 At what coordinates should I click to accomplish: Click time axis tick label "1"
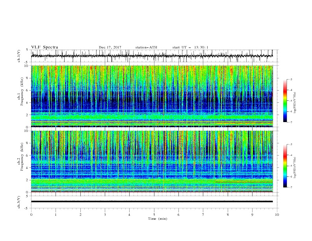point(56,215)
